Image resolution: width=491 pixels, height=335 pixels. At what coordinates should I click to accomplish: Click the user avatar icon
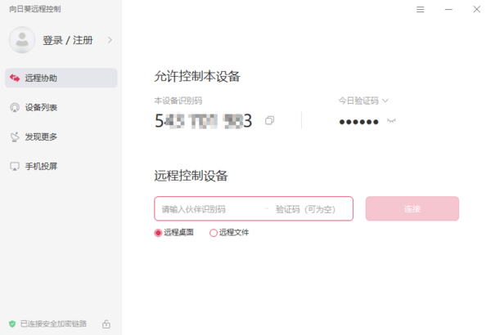click(22, 40)
